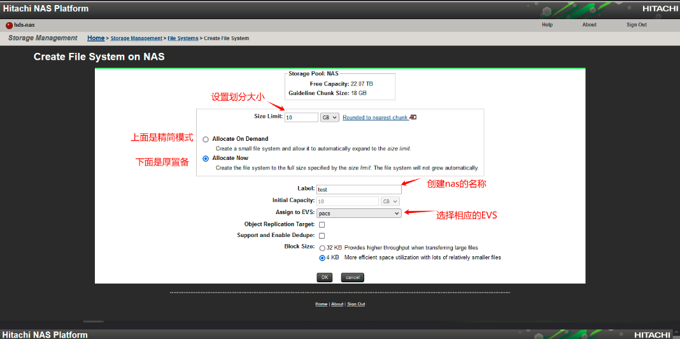Click the footer Sign Out link

point(356,305)
